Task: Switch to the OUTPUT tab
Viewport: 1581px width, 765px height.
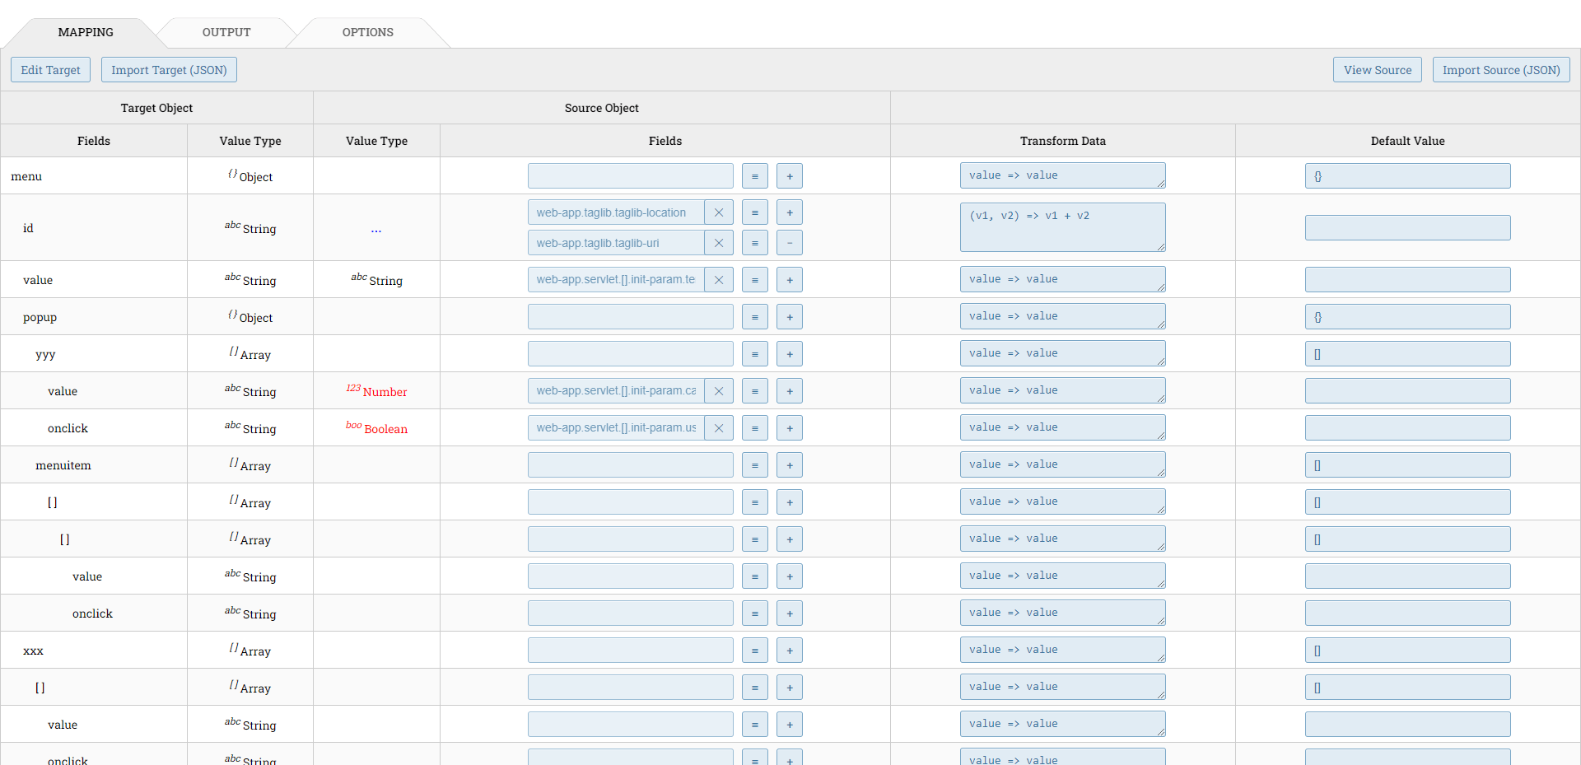Action: pos(226,32)
